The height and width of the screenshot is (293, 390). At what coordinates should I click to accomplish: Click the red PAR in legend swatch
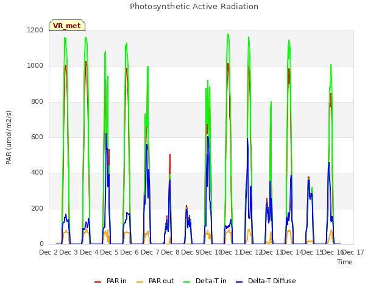(97, 282)
